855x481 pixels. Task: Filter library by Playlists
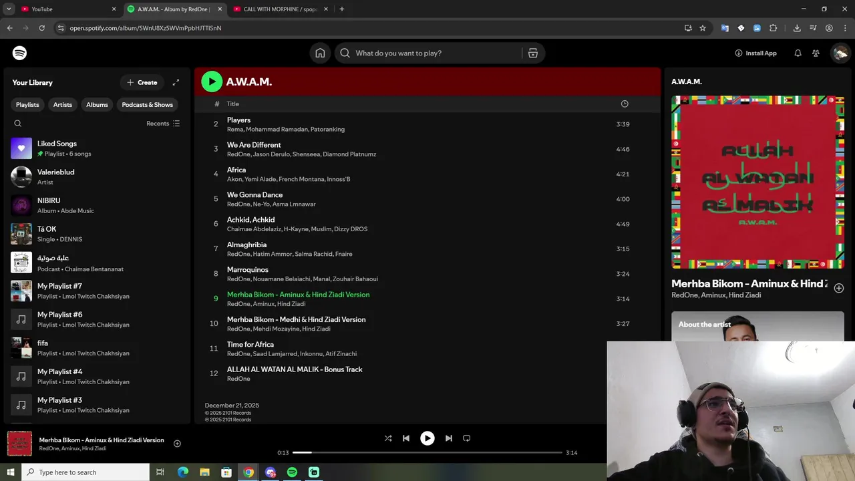click(27, 105)
